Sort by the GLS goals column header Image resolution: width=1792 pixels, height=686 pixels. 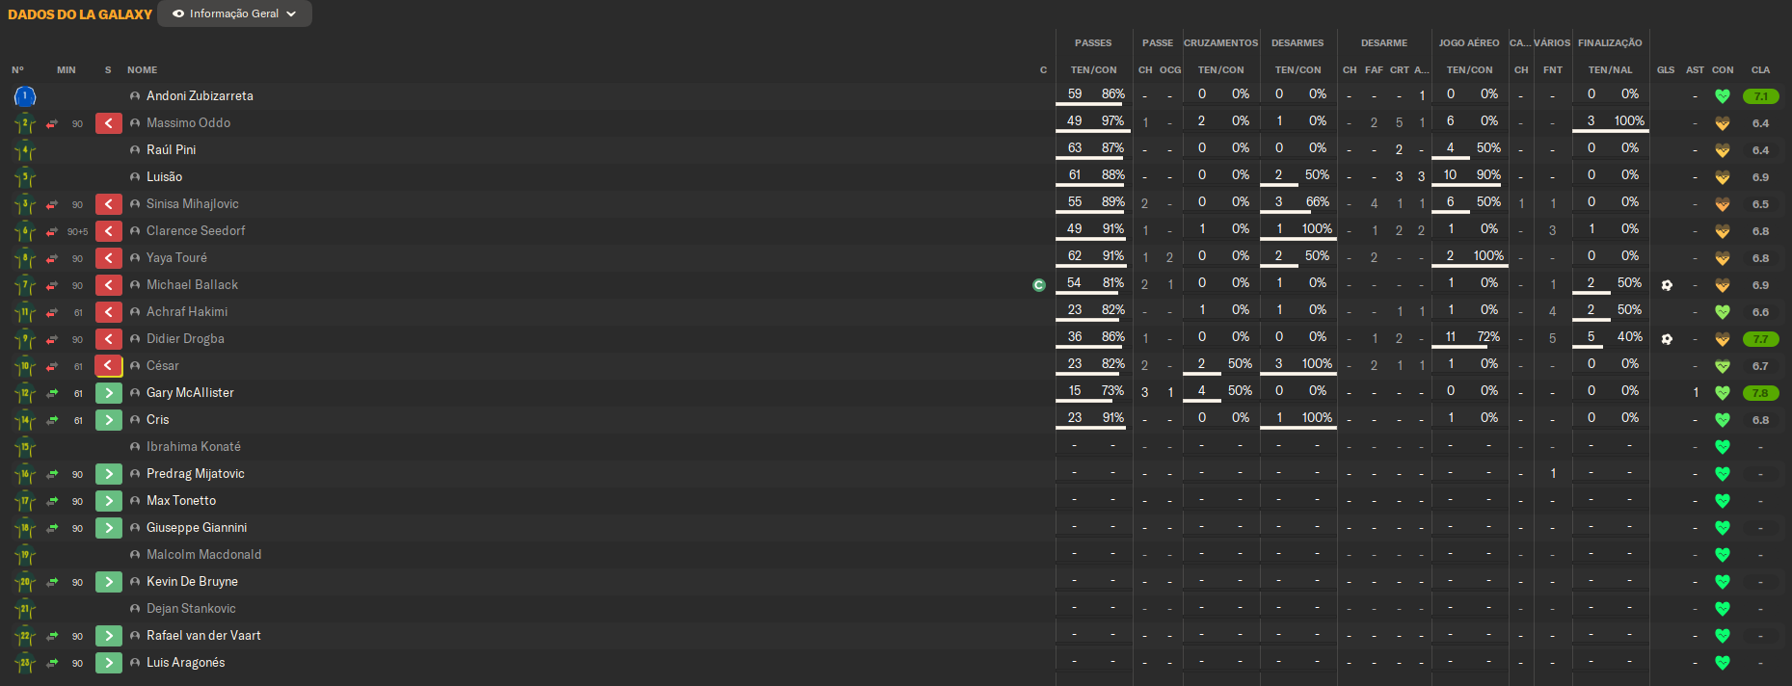click(1666, 70)
